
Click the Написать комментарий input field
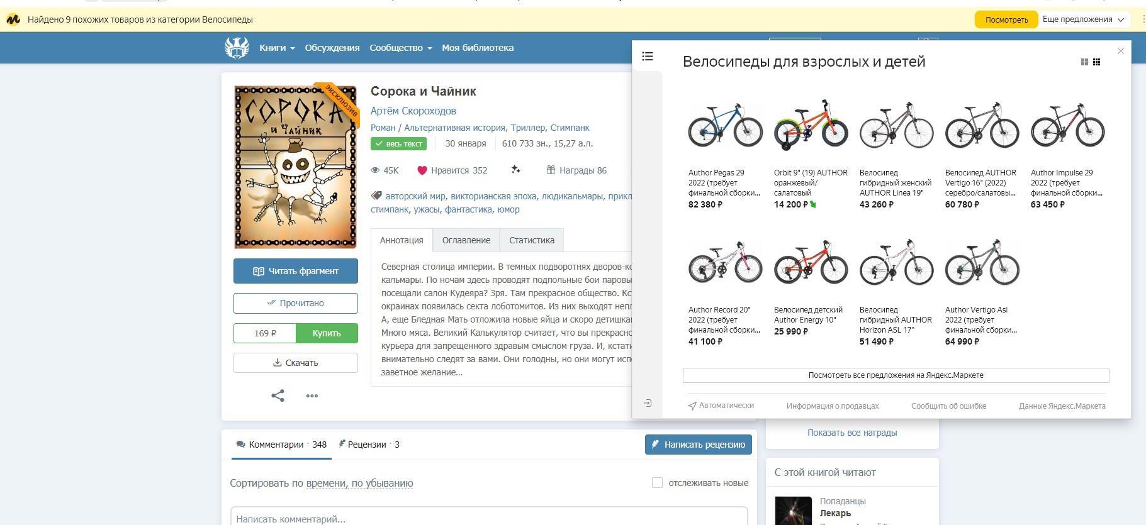489,517
